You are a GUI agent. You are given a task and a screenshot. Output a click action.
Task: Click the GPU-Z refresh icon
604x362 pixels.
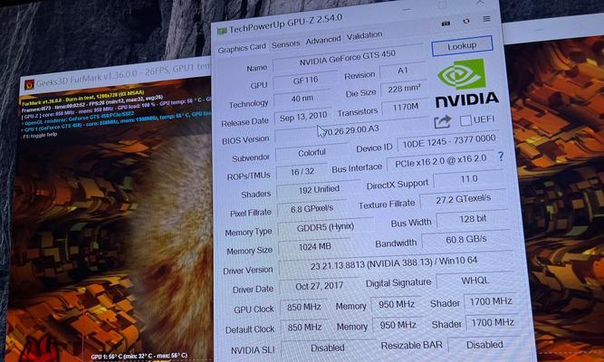pyautogui.click(x=466, y=21)
